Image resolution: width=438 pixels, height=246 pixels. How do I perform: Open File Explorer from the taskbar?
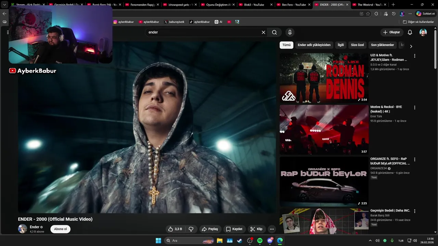[219, 241]
